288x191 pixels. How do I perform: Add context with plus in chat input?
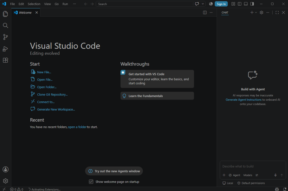(224, 175)
